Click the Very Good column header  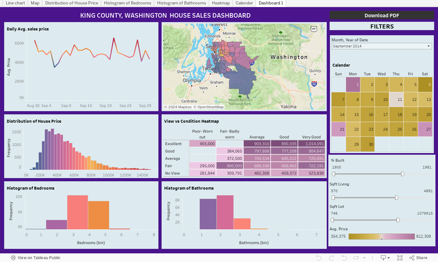point(311,137)
